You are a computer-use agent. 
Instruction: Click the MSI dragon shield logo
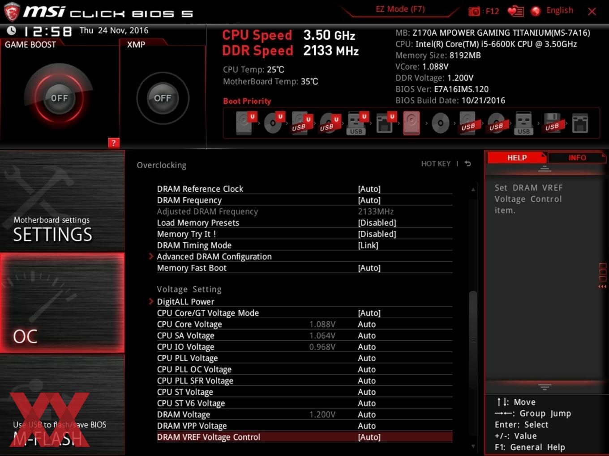[x=12, y=12]
